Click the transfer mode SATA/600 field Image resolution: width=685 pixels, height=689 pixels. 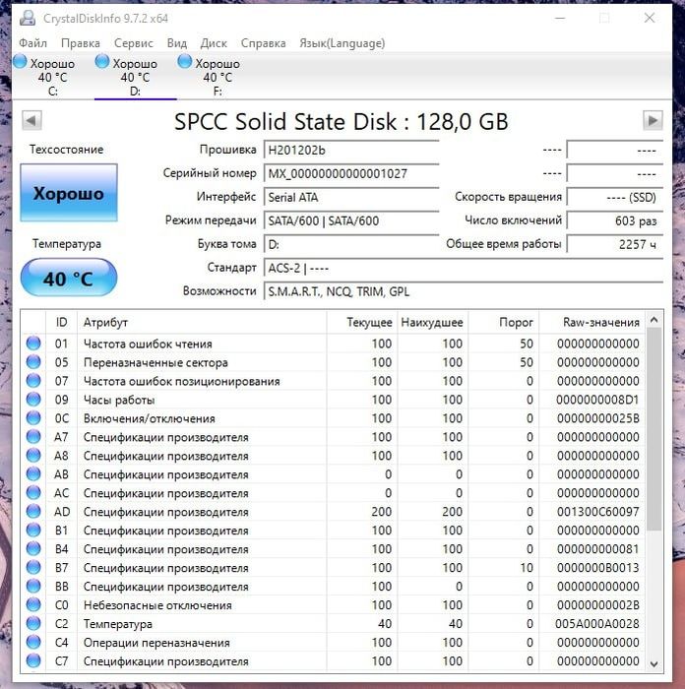pos(351,220)
